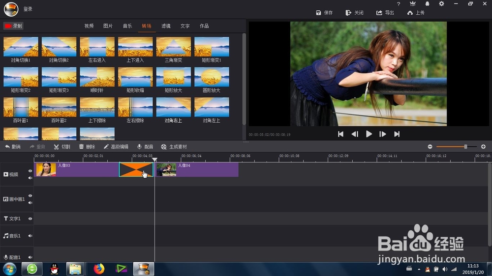Zoom out timeline with minus icon
Viewport: 492px width, 276px height.
tap(430, 147)
